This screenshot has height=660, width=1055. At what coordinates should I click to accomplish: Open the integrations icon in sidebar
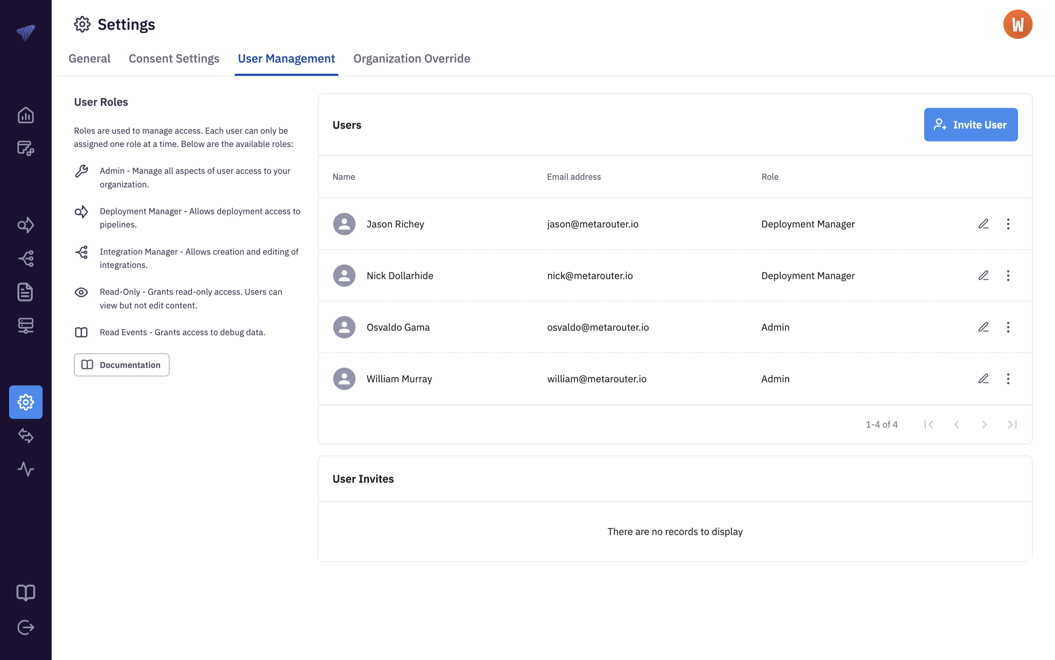26,258
